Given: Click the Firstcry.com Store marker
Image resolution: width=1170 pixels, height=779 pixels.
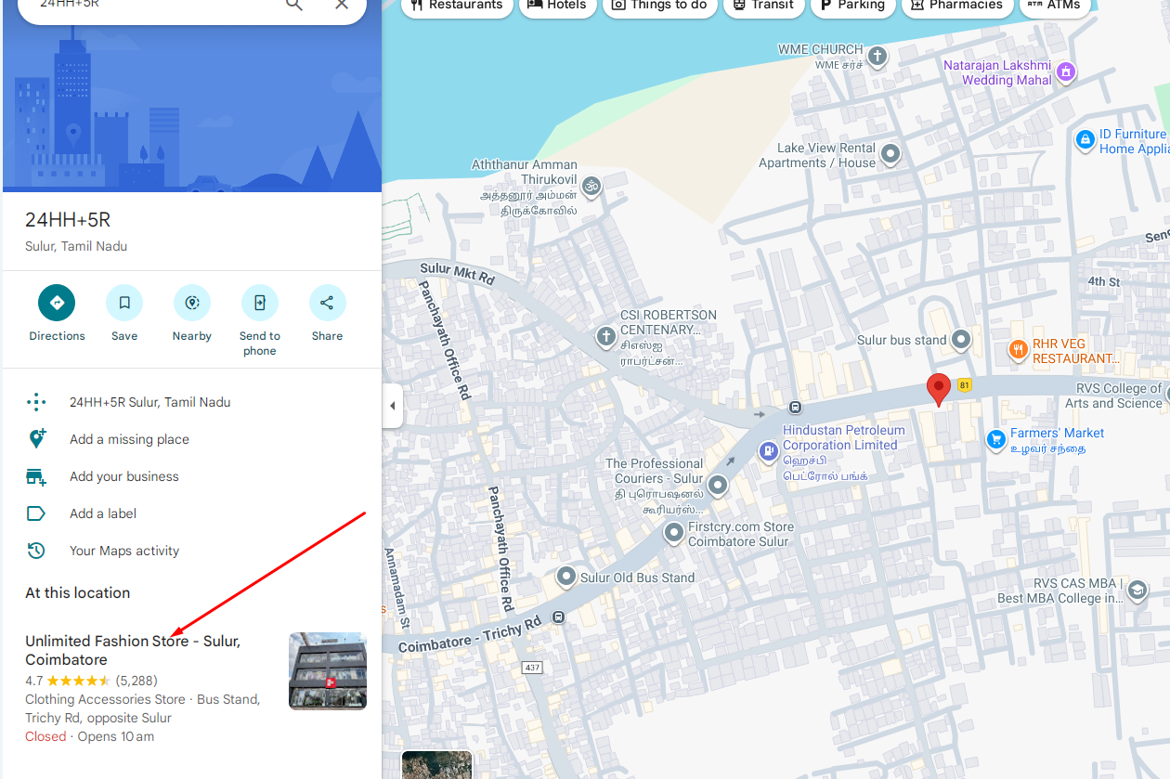Looking at the screenshot, I should click(x=674, y=533).
